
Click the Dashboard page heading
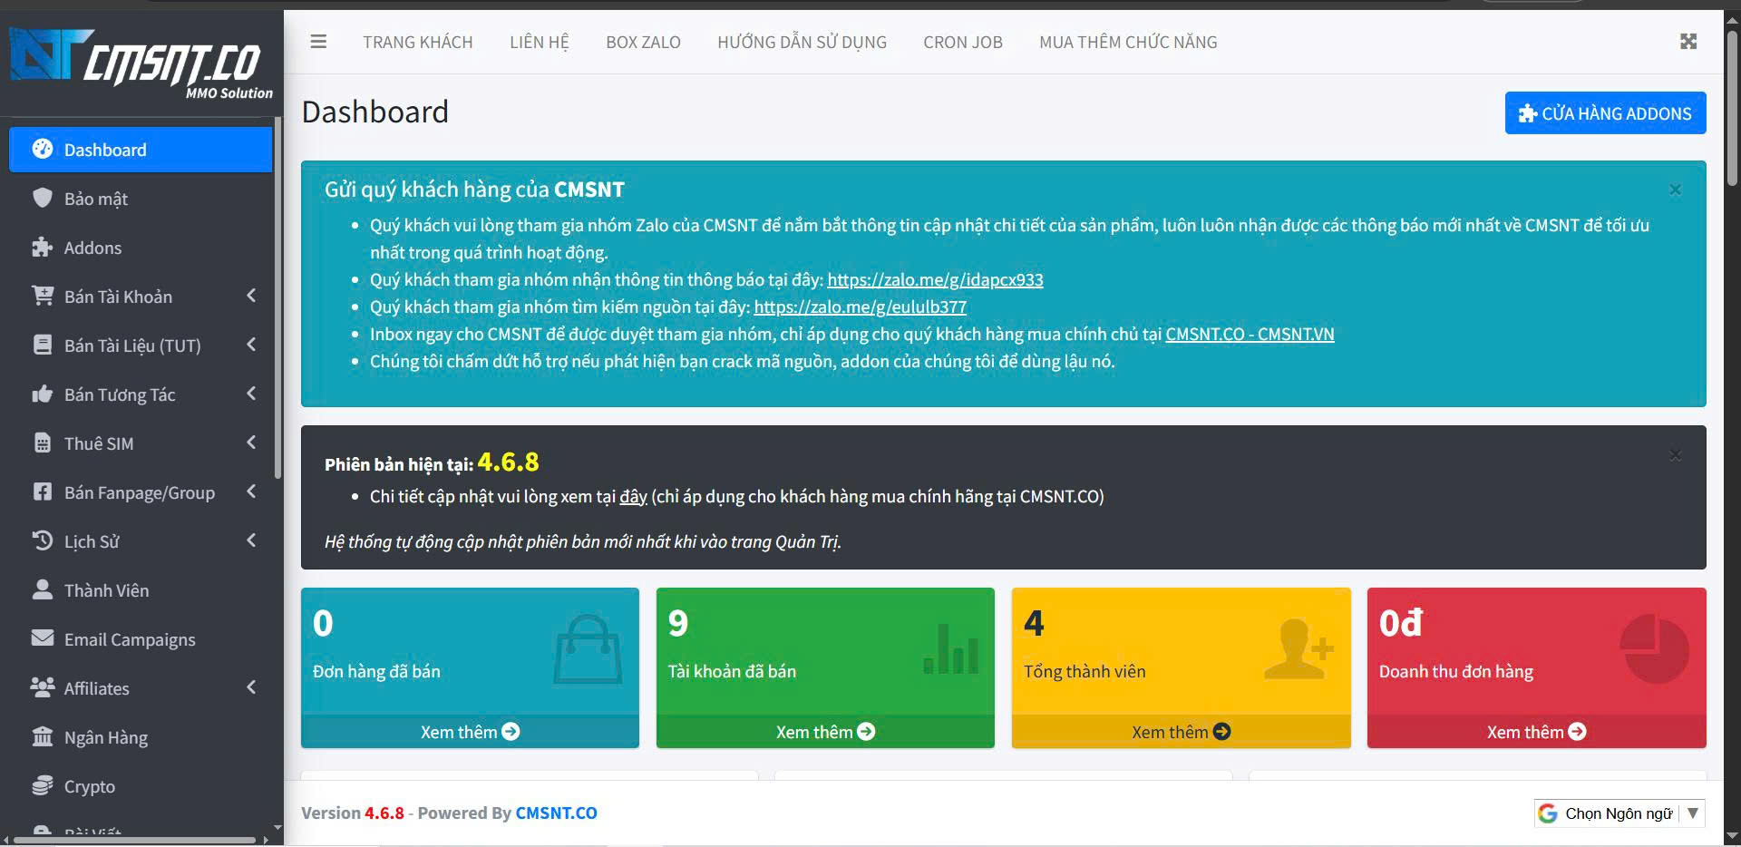click(375, 112)
